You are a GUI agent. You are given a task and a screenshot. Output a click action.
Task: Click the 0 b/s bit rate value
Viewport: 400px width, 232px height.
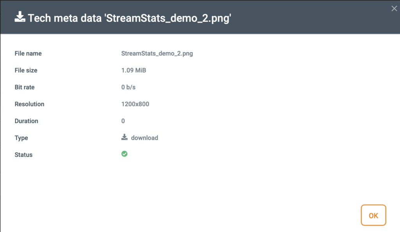(128, 87)
